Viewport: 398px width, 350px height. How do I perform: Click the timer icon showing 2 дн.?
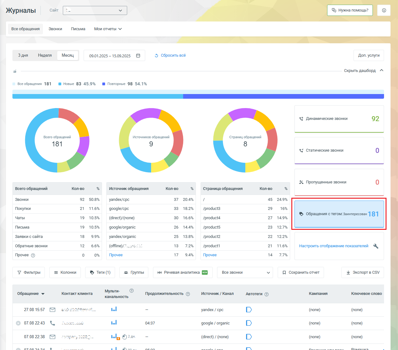click(x=125, y=337)
